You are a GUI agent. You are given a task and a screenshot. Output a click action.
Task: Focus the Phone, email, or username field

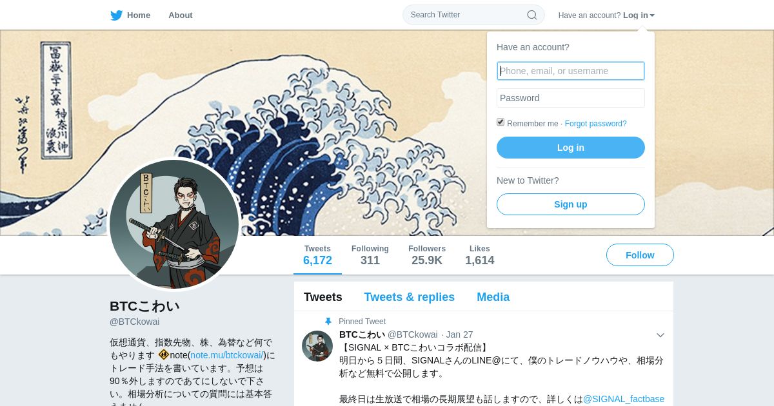[571, 71]
